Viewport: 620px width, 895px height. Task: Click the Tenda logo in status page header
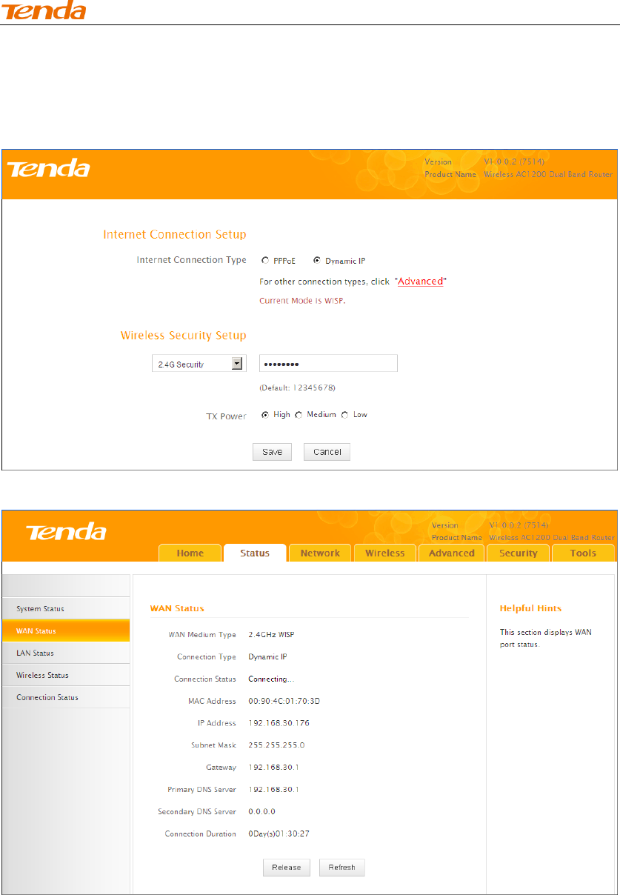[66, 532]
